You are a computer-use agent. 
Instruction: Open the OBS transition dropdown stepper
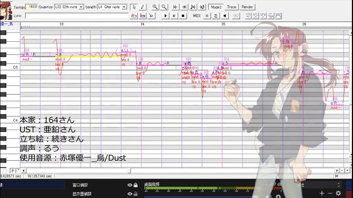(338, 185)
